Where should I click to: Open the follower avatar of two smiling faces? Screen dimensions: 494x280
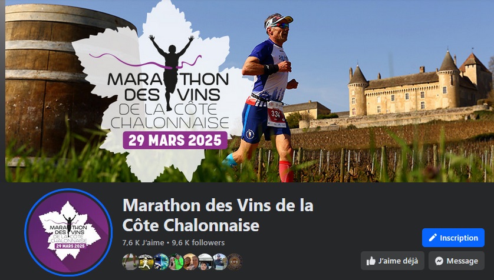[190, 261]
